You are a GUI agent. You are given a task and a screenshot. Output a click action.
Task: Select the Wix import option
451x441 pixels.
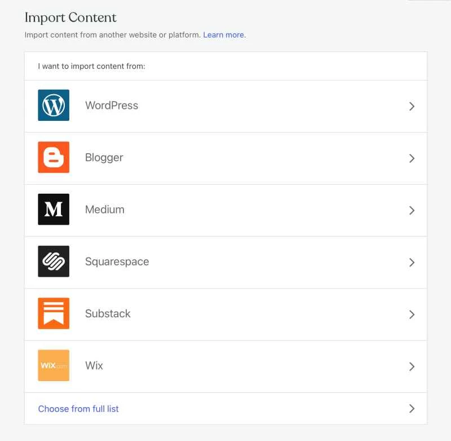225,366
